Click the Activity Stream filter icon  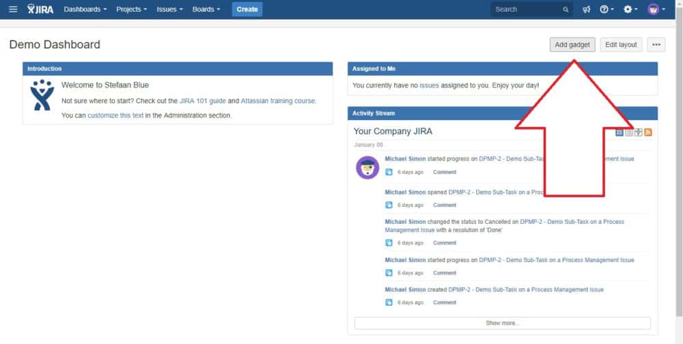coord(639,132)
